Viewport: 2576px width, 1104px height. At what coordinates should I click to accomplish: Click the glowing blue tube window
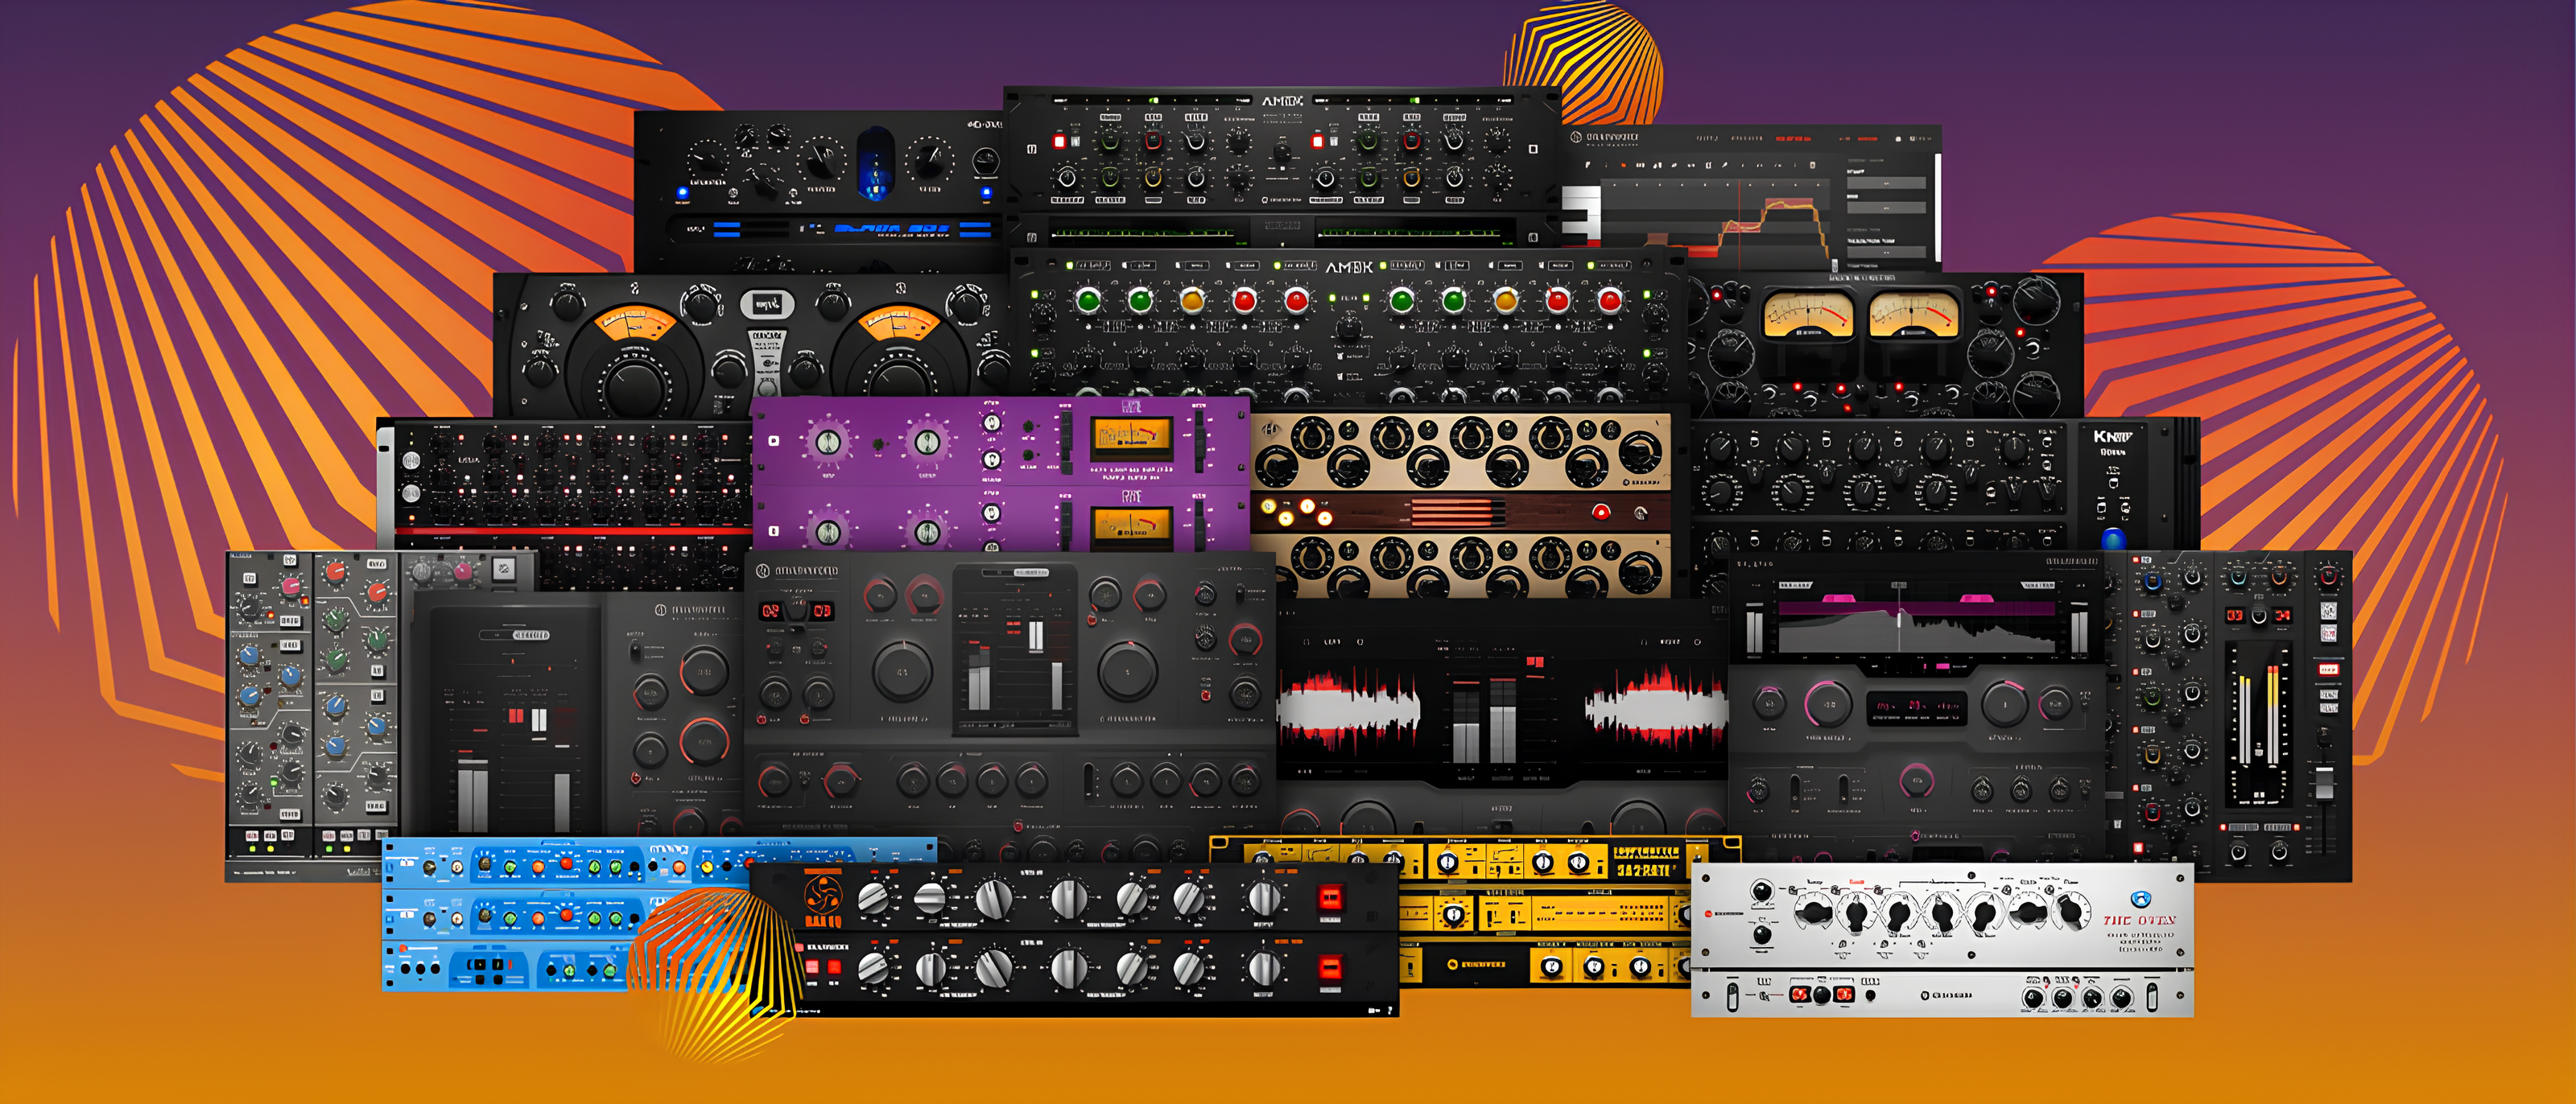pos(876,164)
